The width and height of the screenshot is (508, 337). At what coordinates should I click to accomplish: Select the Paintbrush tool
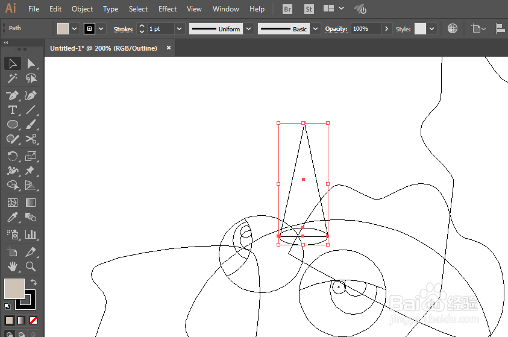coord(31,124)
